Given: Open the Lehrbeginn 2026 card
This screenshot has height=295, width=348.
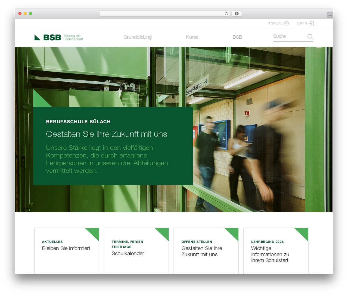Looking at the screenshot, I should (x=276, y=251).
